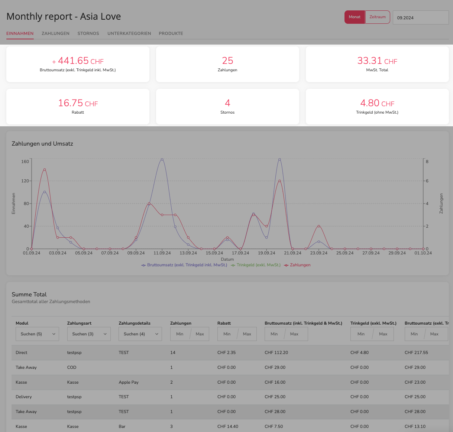The width and height of the screenshot is (453, 432).
Task: Click the Trinkgeld Min filter field
Action: (x=361, y=334)
